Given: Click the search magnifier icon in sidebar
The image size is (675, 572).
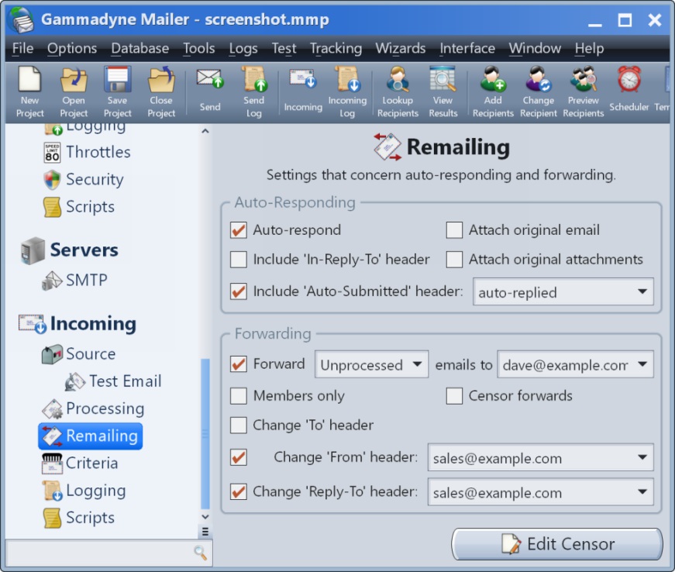Looking at the screenshot, I should (x=200, y=553).
